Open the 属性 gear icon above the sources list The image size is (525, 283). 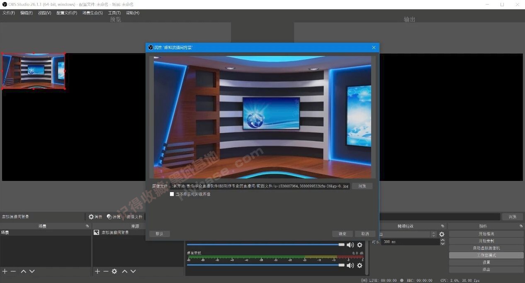click(91, 217)
